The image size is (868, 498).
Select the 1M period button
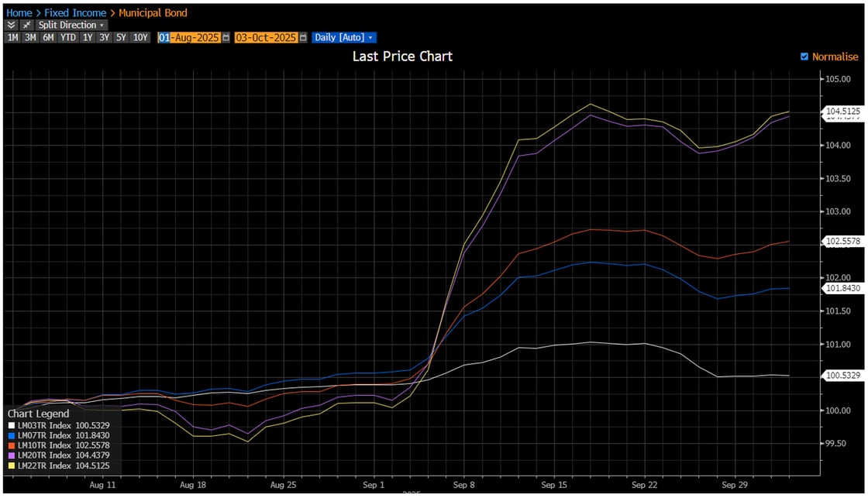tap(11, 36)
